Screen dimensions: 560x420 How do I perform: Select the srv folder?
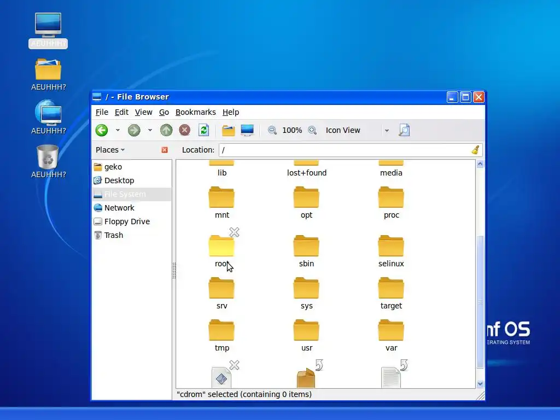coord(222,293)
